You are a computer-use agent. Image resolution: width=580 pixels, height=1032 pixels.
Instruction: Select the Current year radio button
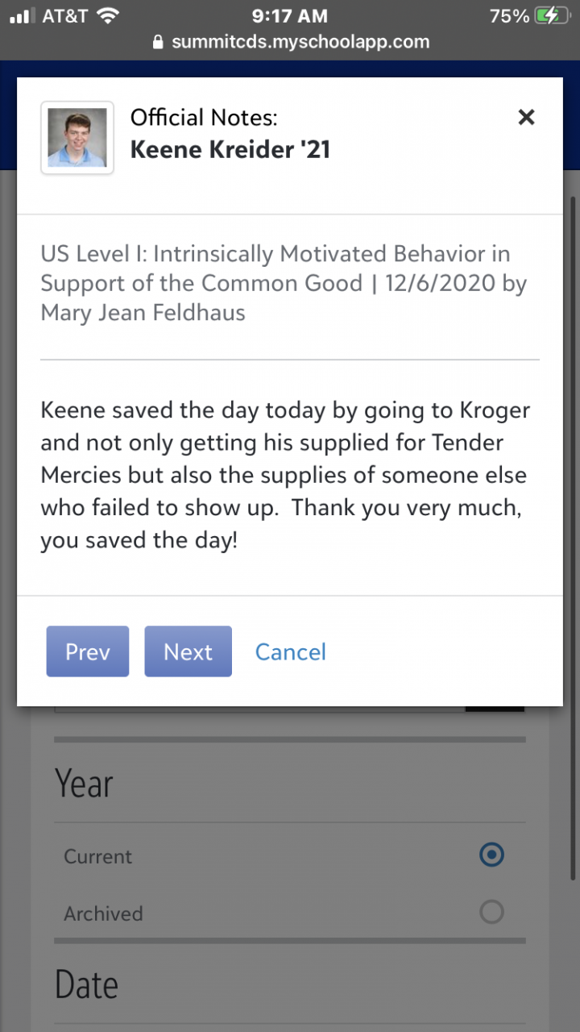click(491, 855)
